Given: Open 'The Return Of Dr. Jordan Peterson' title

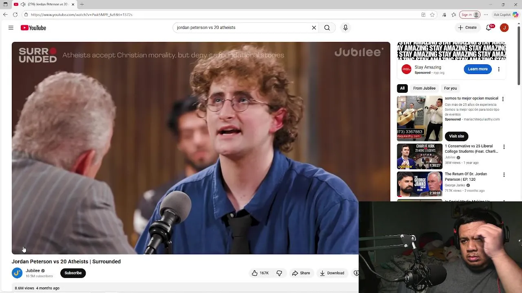Looking at the screenshot, I should (466, 177).
